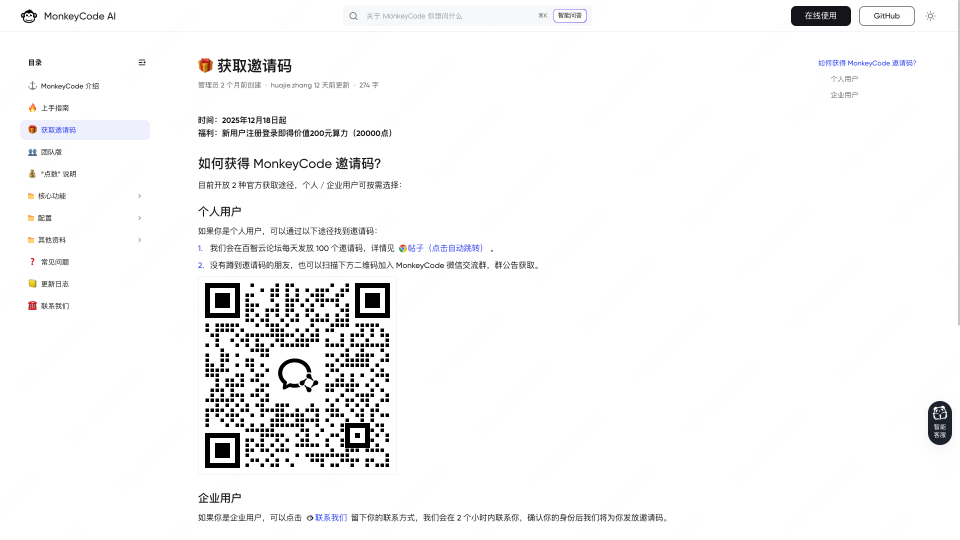The height and width of the screenshot is (540, 960).
Task: Collapse the 目录 sidebar with the menu icon
Action: click(x=142, y=62)
